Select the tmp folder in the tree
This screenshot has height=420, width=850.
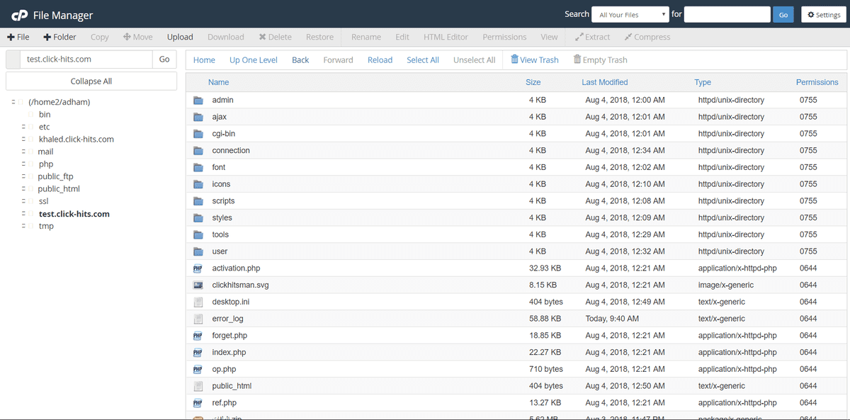tap(46, 226)
